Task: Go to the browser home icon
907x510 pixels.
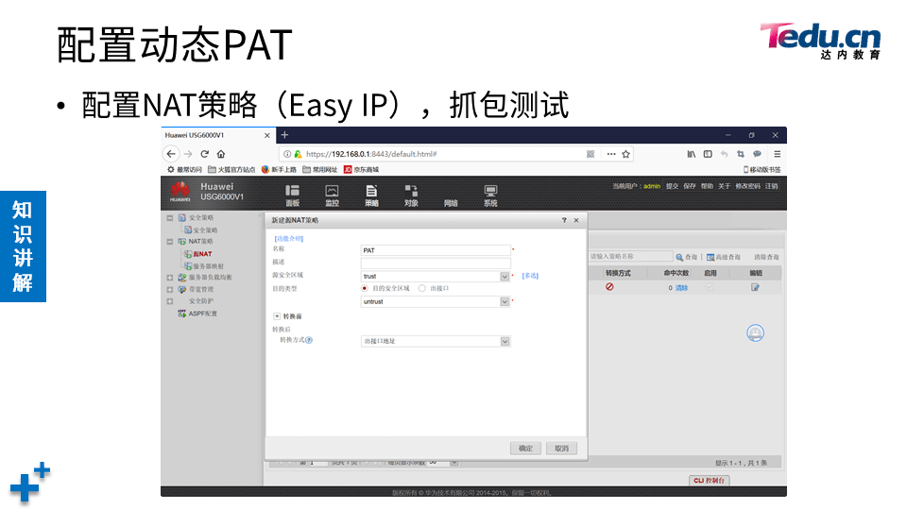Action: [221, 154]
